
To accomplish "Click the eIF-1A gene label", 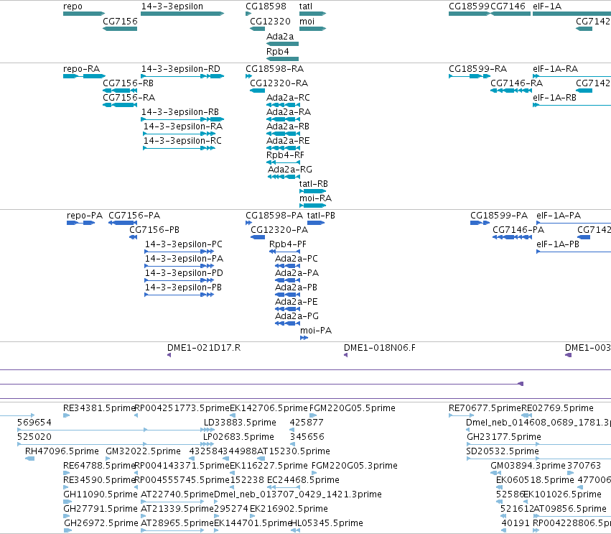I will click(546, 6).
